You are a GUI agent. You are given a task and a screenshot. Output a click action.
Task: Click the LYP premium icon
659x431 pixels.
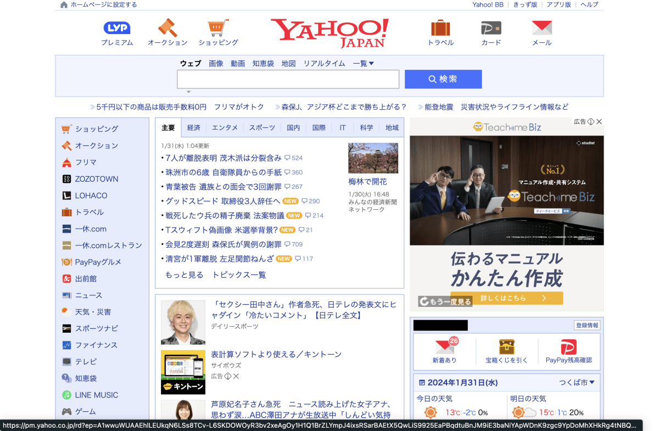click(x=116, y=26)
